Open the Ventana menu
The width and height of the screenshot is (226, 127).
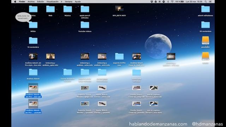69,1
